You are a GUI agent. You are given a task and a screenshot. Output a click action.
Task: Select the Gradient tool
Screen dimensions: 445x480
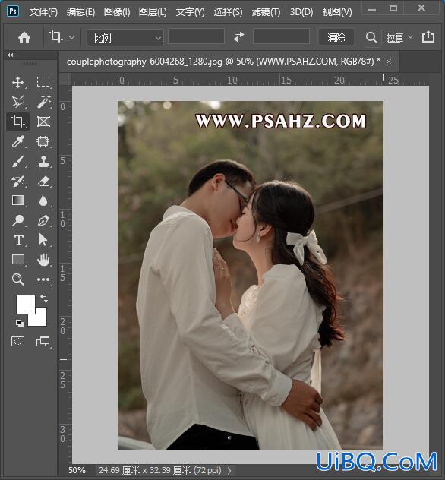(17, 201)
